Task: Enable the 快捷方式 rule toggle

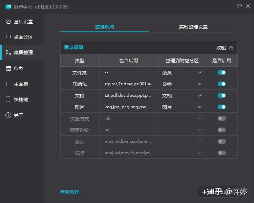Action: click(221, 118)
